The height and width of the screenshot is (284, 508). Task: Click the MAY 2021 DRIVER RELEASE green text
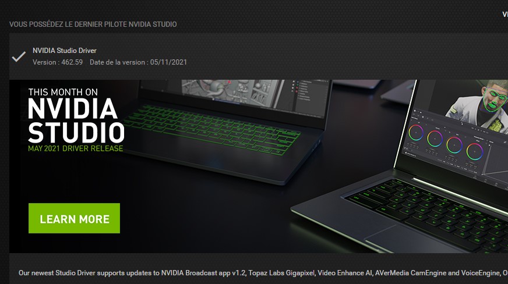click(x=76, y=148)
